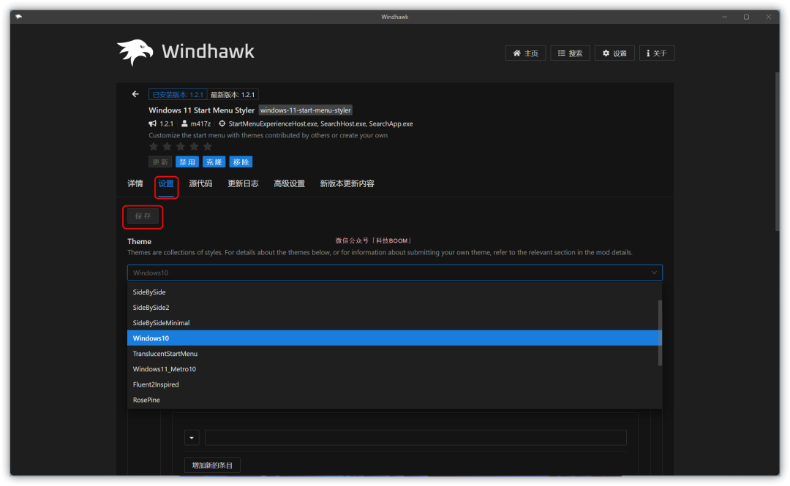Maximize the Windhawk window

(x=747, y=17)
